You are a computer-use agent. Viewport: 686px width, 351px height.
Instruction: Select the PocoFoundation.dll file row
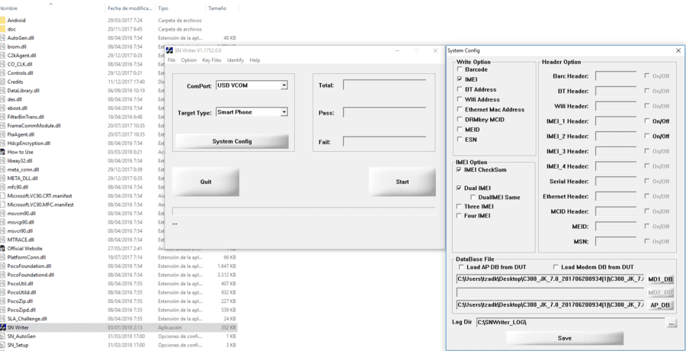(x=119, y=266)
